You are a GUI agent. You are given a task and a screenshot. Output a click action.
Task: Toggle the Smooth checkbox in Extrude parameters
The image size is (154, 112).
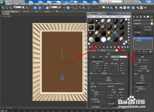(135, 91)
